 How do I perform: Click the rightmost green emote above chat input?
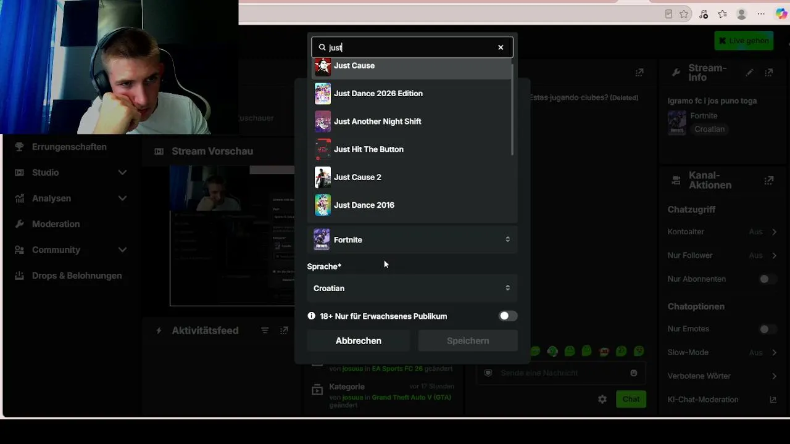(639, 351)
